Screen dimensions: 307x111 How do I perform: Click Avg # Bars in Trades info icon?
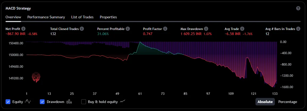pos(298,29)
